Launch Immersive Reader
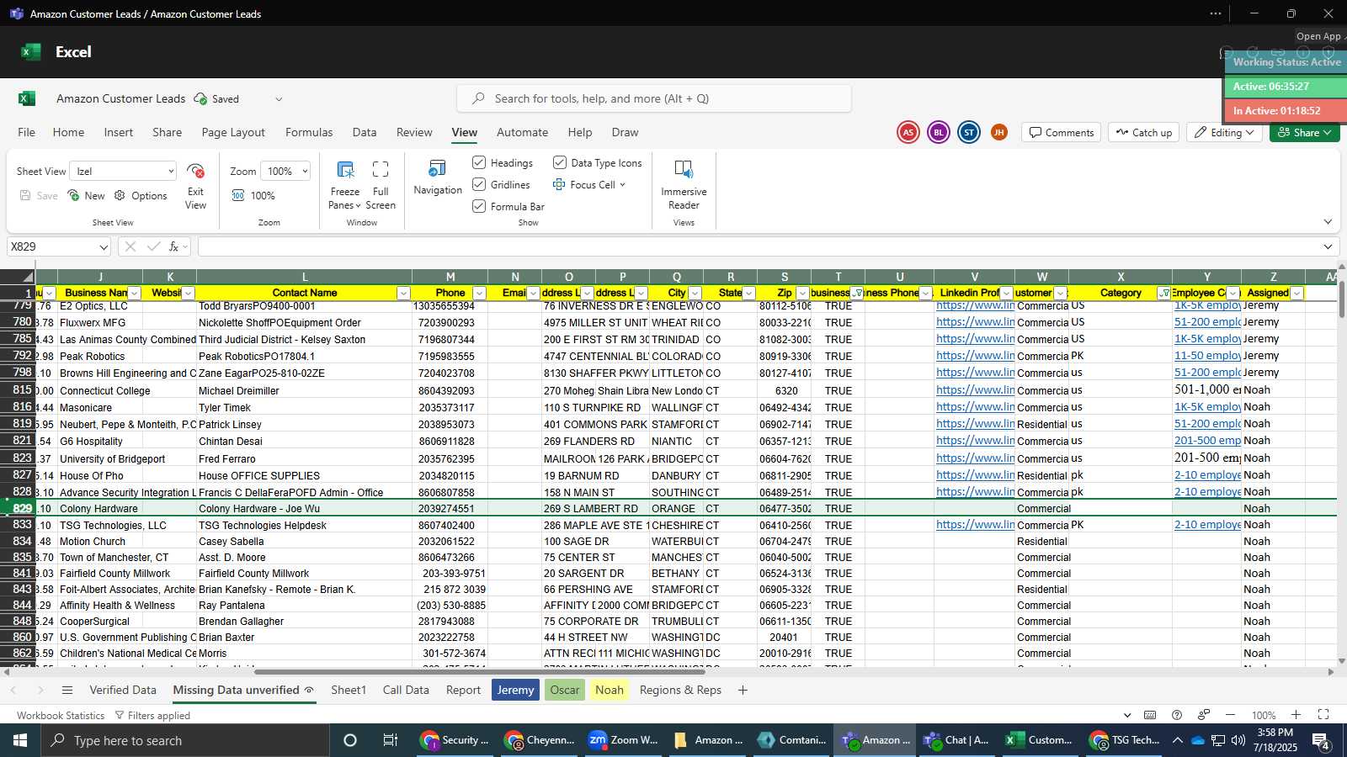Image resolution: width=1347 pixels, height=757 pixels. 684,169
